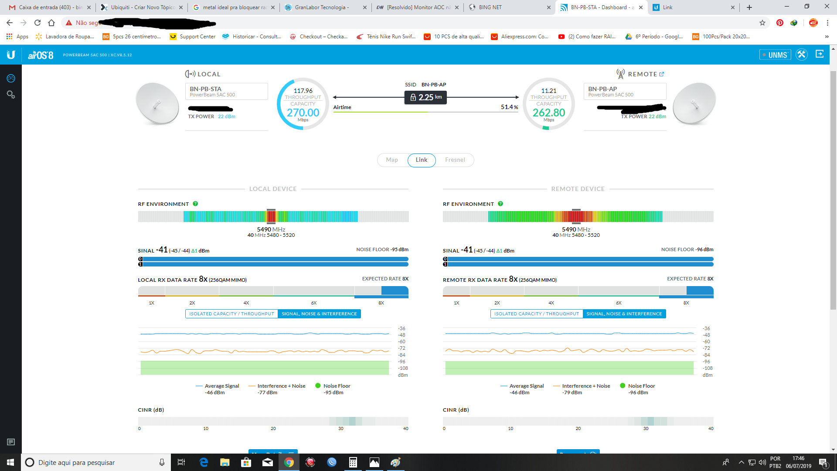Select the Link view
Viewport: 837px width, 471px height.
pos(421,160)
